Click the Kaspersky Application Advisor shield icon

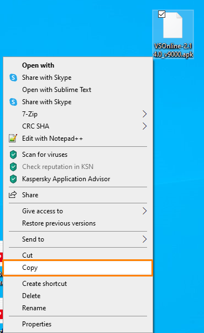pos(13,179)
